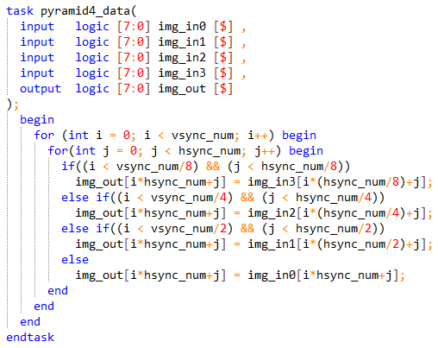Click '(hsync_num/4)' inside the img_in2 index
Image resolution: width=438 pixels, height=348 pixels.
click(x=361, y=213)
